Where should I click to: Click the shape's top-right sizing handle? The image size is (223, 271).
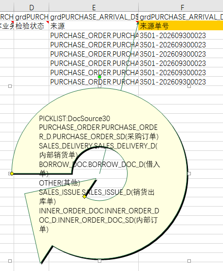189,86
